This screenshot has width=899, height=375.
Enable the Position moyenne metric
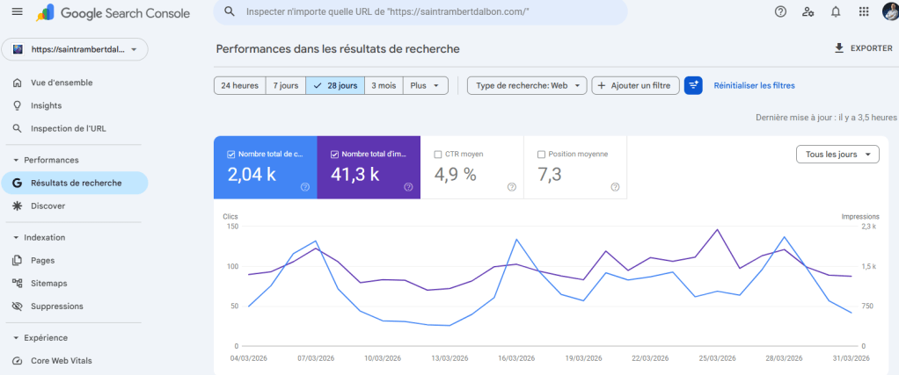pyautogui.click(x=541, y=154)
